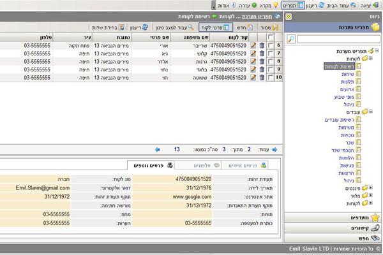Check the checkbox for row 10

(x=271, y=78)
